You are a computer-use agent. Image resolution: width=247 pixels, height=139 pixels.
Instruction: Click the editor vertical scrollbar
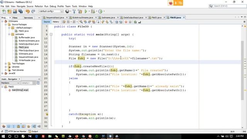[x=242, y=70]
